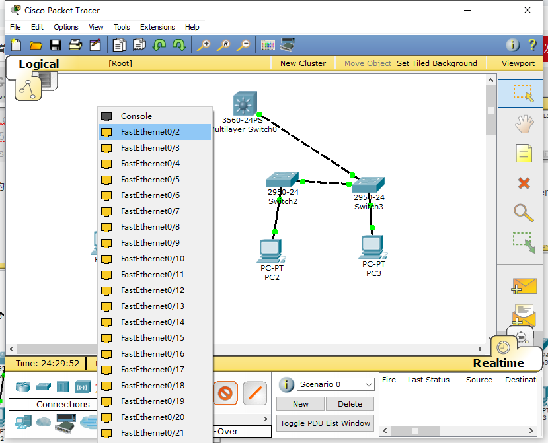This screenshot has height=443, width=548.
Task: Select the red no-connection cable icon
Action: pyautogui.click(x=225, y=393)
